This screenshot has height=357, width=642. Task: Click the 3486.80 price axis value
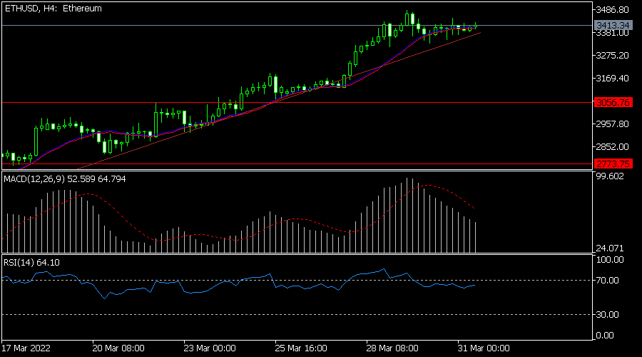pyautogui.click(x=613, y=10)
